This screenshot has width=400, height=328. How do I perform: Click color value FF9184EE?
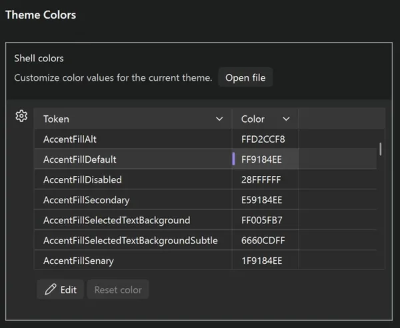[x=261, y=159]
